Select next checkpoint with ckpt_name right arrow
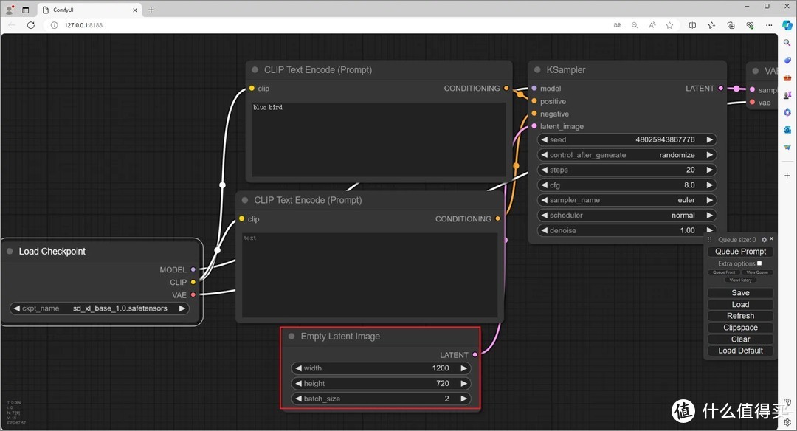797x431 pixels. 182,308
